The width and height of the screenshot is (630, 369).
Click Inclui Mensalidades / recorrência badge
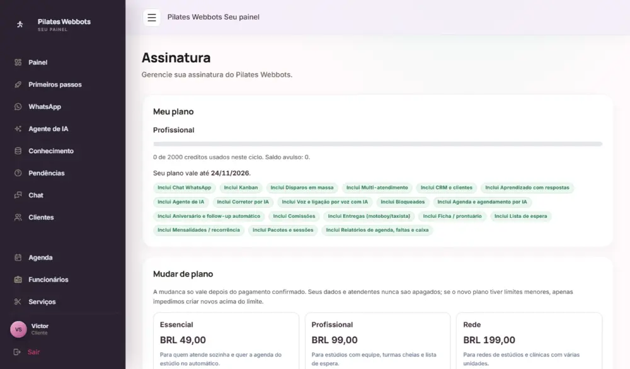[x=198, y=230]
